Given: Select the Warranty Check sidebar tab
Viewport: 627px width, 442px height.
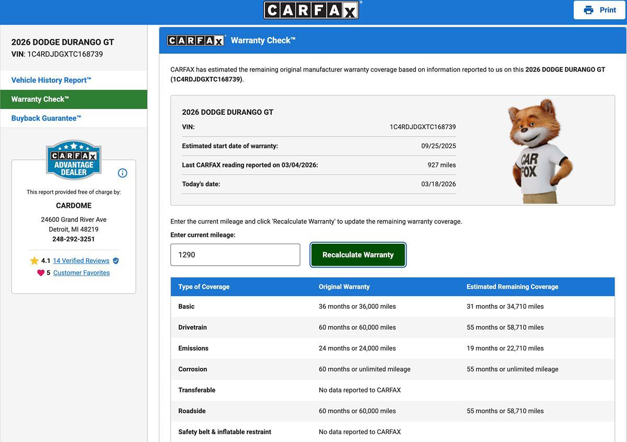Looking at the screenshot, I should [x=40, y=99].
